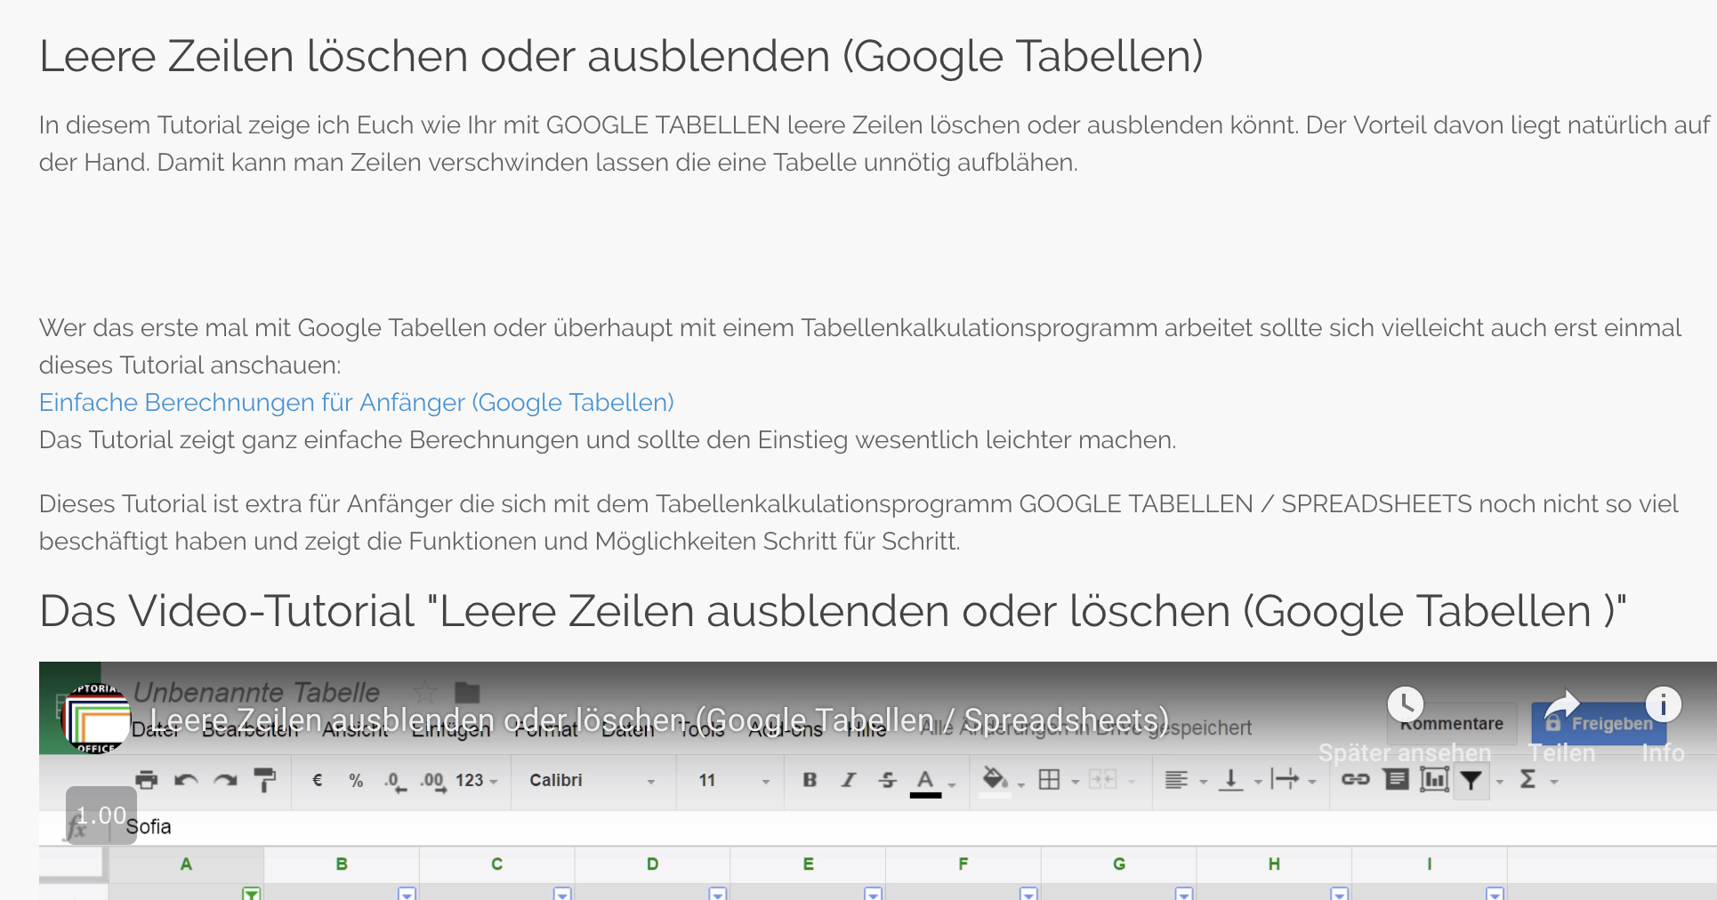Screen dimensions: 1717x900
Task: Toggle bold formatting with B button
Action: click(810, 780)
